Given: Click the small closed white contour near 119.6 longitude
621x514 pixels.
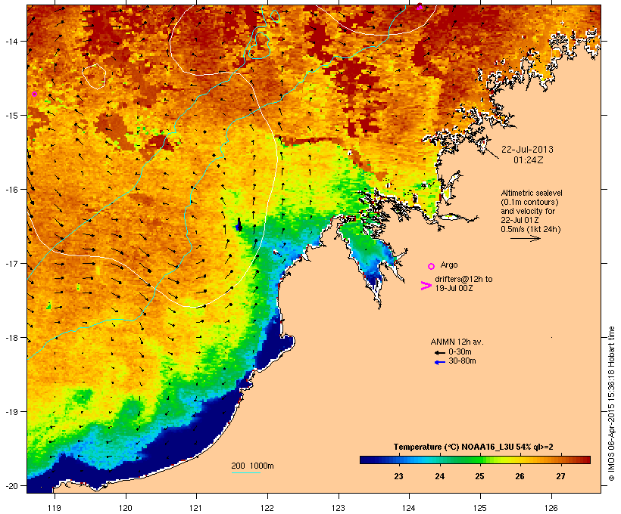Looking at the screenshot, I should click(94, 76).
